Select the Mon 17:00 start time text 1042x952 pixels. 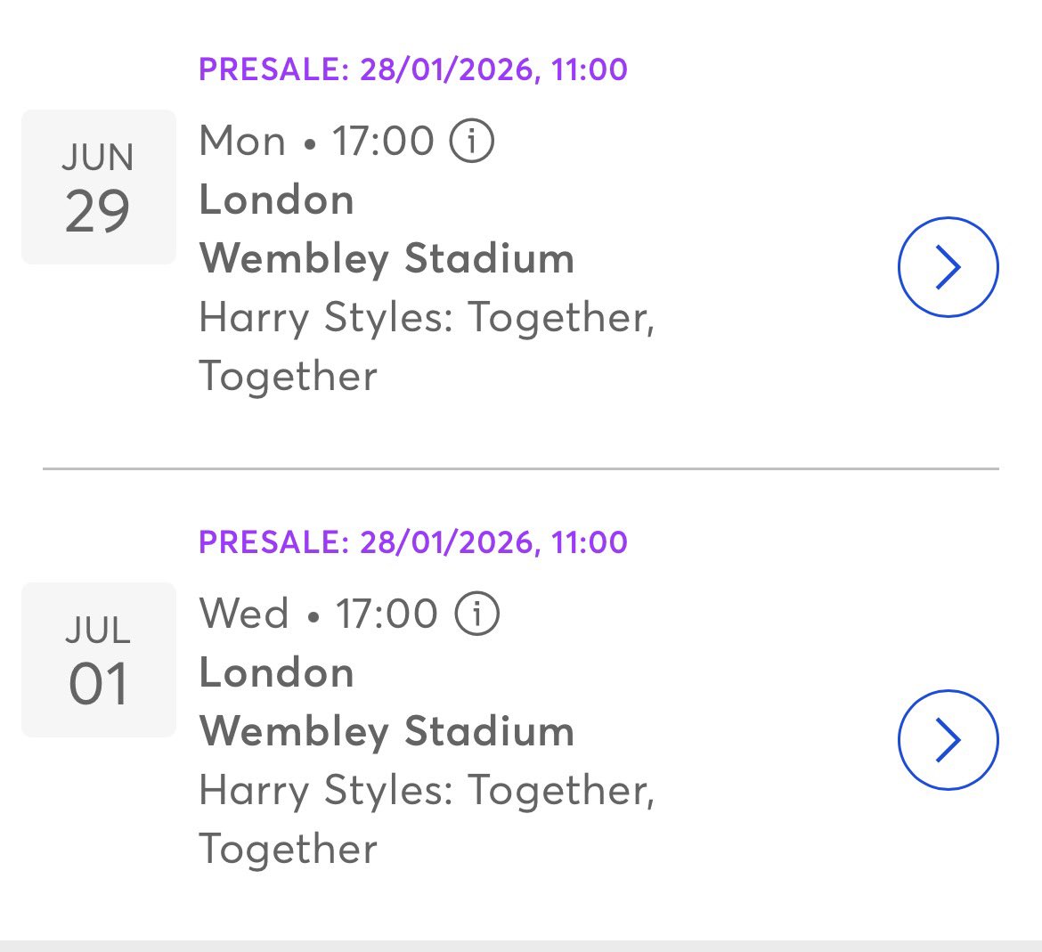pos(316,142)
